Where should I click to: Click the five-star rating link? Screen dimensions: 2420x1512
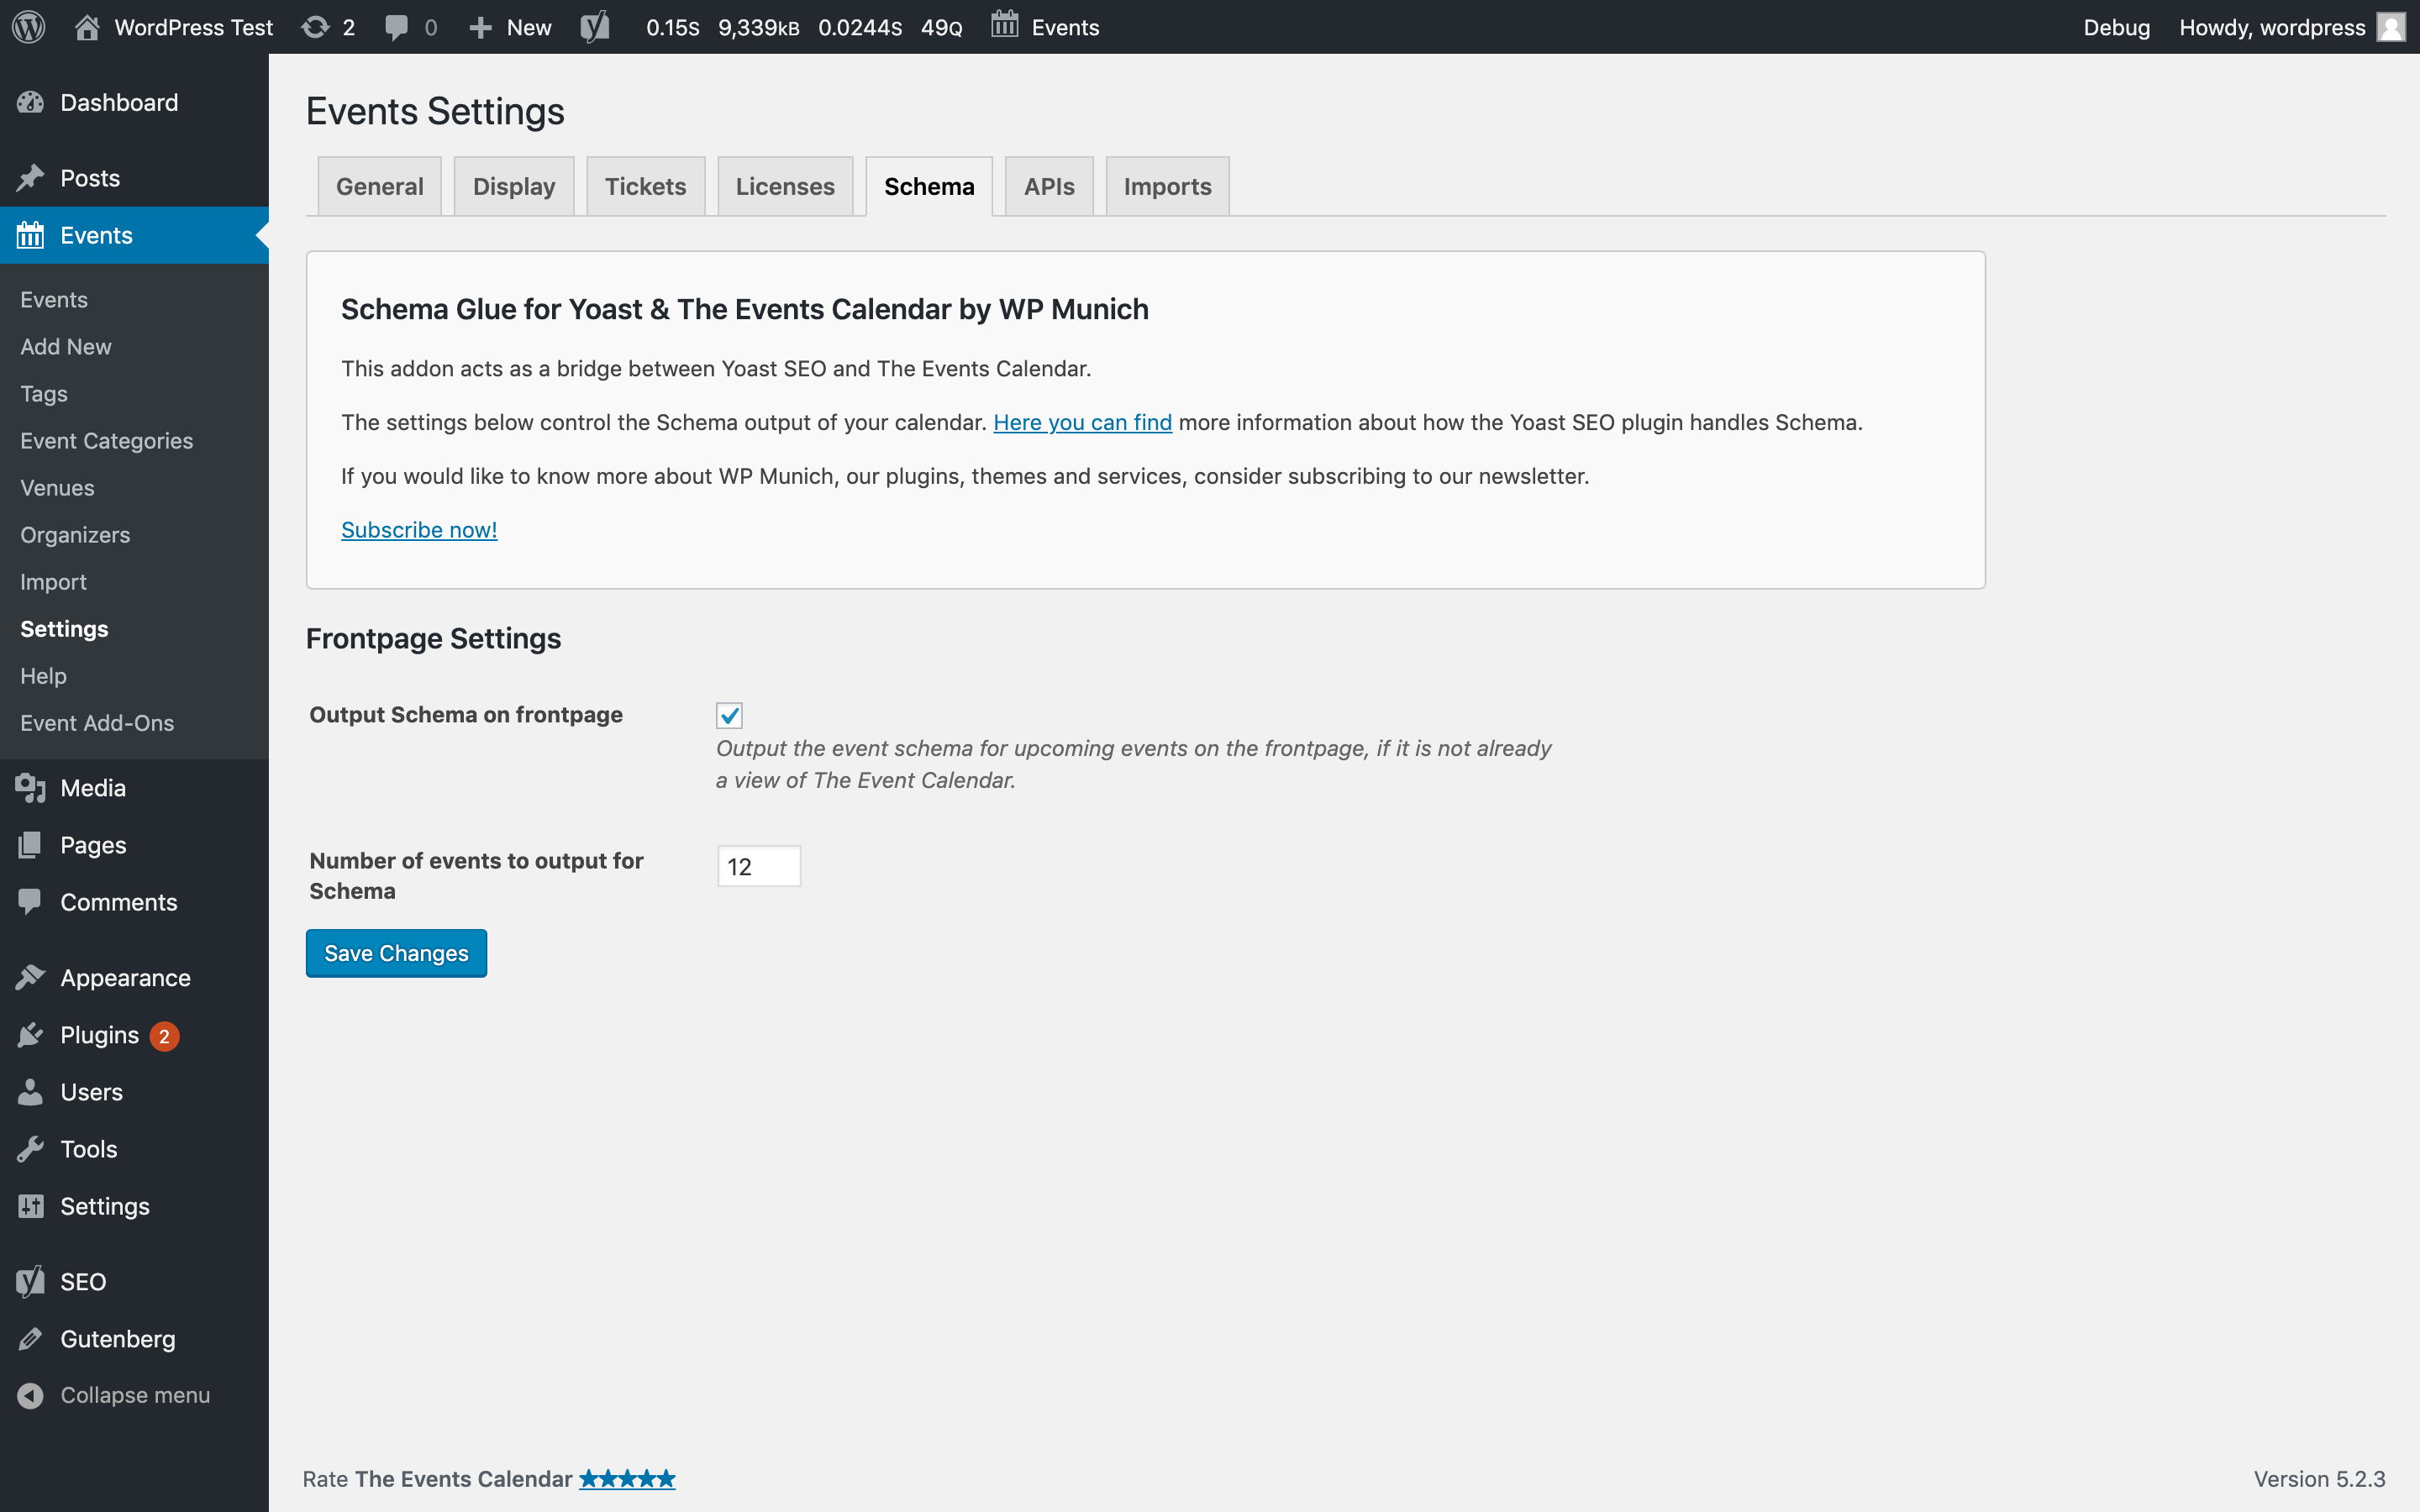627,1478
